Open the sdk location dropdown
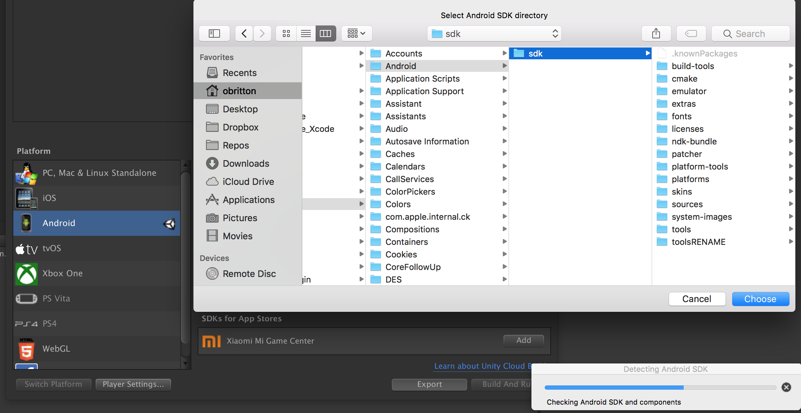Image resolution: width=801 pixels, height=413 pixels. pos(494,33)
